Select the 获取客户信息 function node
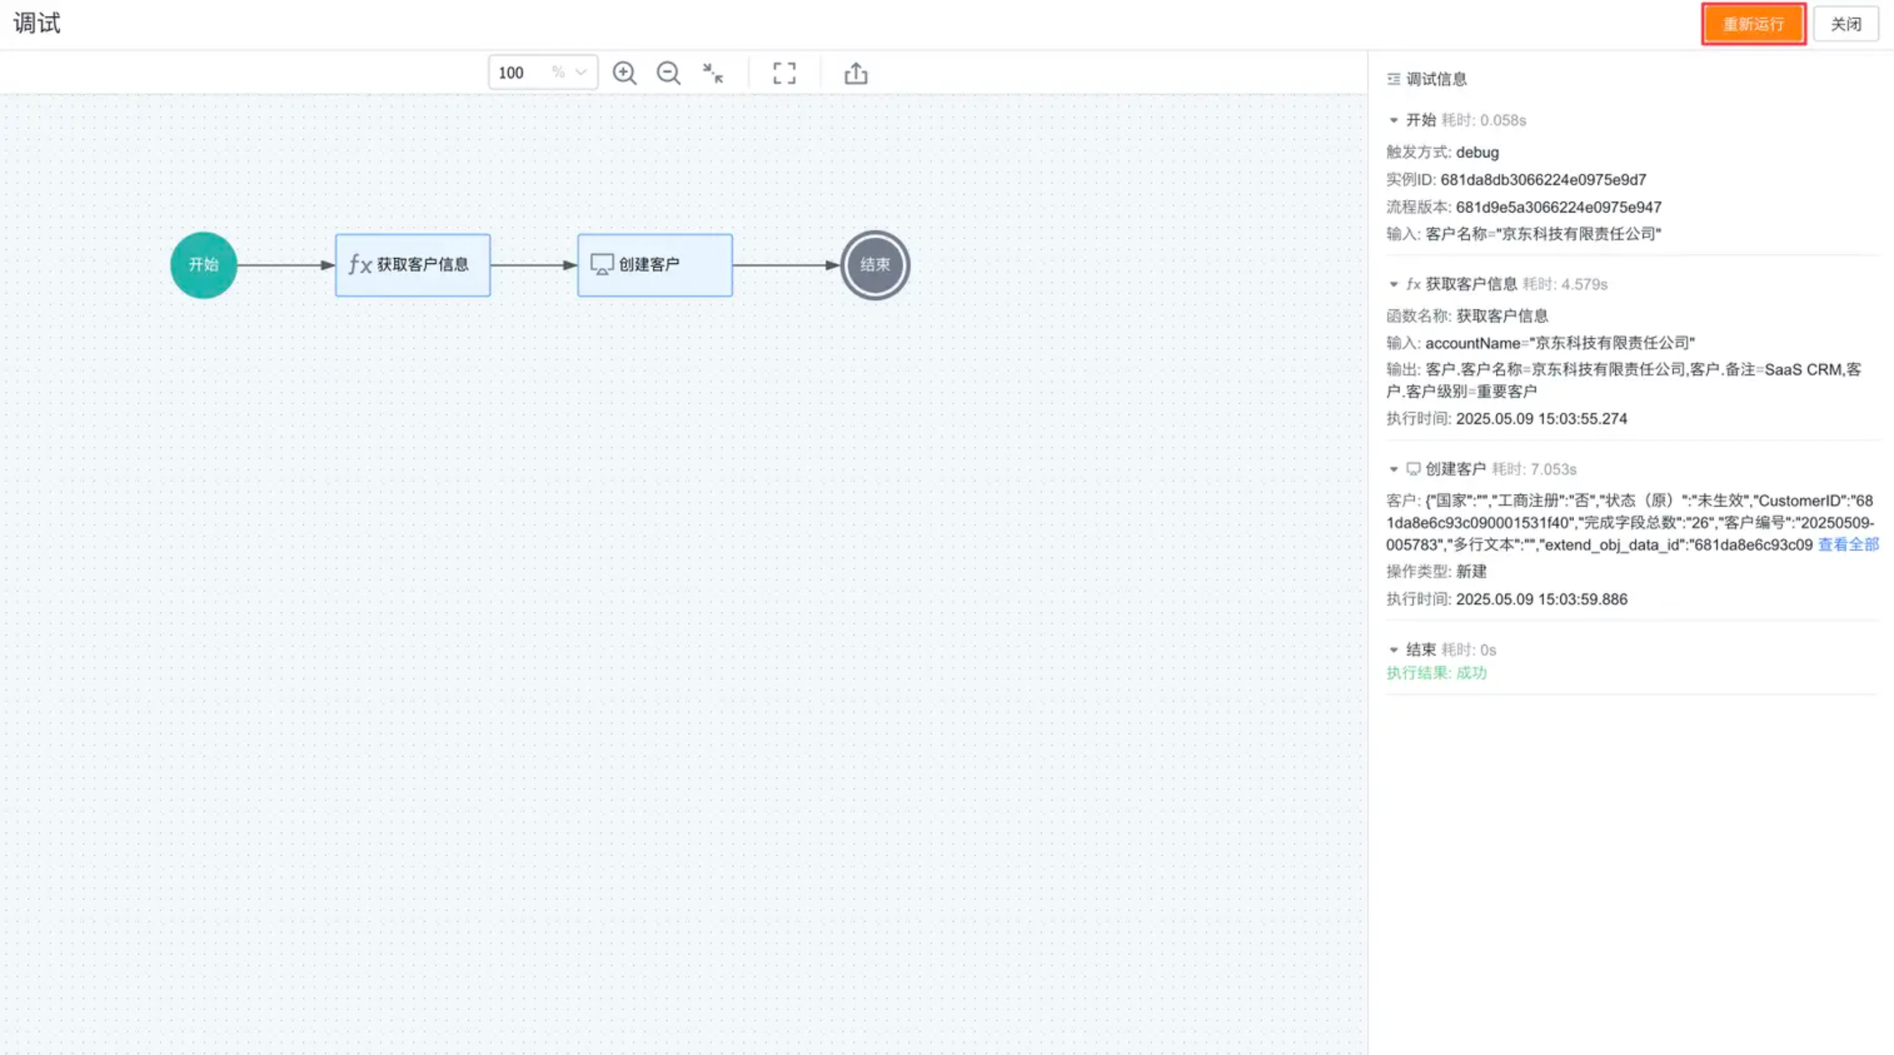Screen dimensions: 1894x1055 422,265
